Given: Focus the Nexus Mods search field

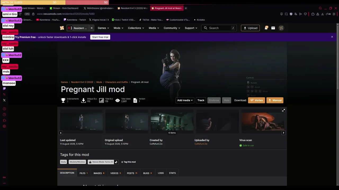Looking at the screenshot, I should tap(219, 28).
